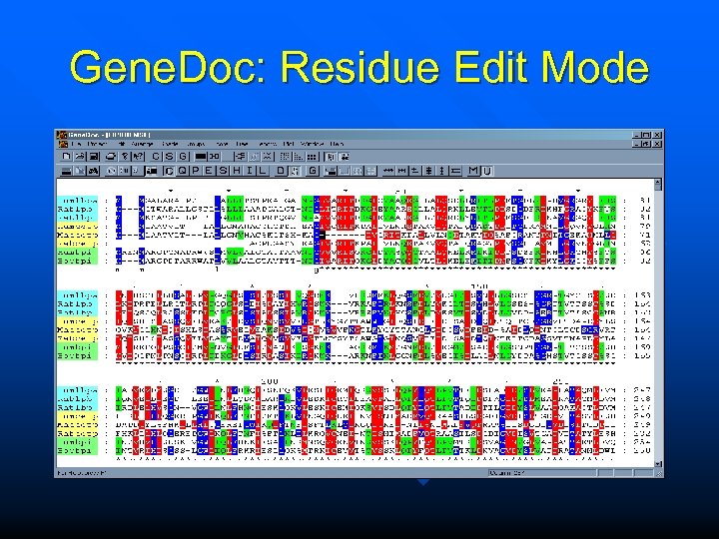Viewport: 719px width, 539px height.
Task: Open the Groups menu
Action: click(x=196, y=144)
